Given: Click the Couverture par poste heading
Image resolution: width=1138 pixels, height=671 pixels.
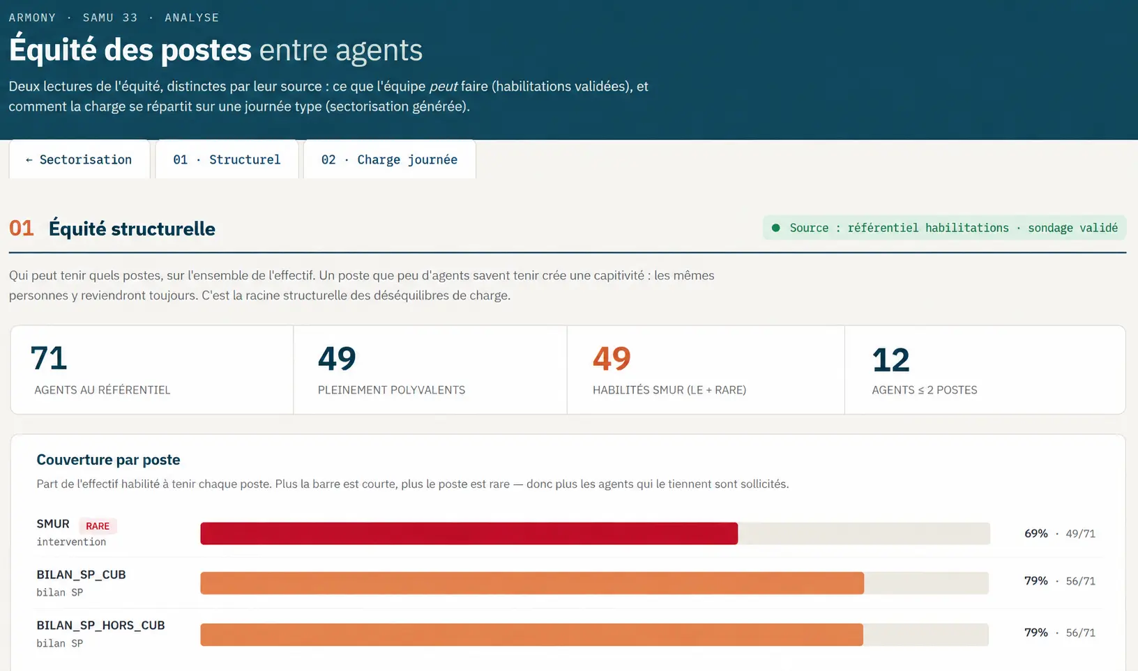Looking at the screenshot, I should coord(108,460).
